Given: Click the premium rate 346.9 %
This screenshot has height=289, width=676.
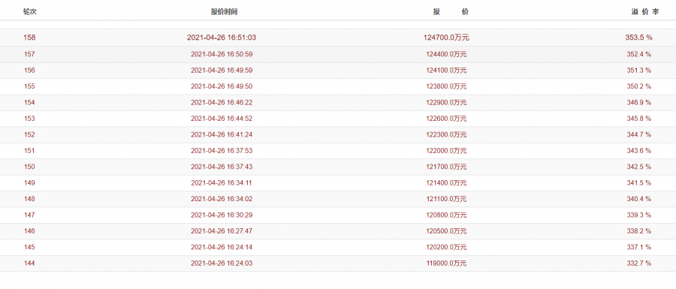Looking at the screenshot, I should 639,103.
